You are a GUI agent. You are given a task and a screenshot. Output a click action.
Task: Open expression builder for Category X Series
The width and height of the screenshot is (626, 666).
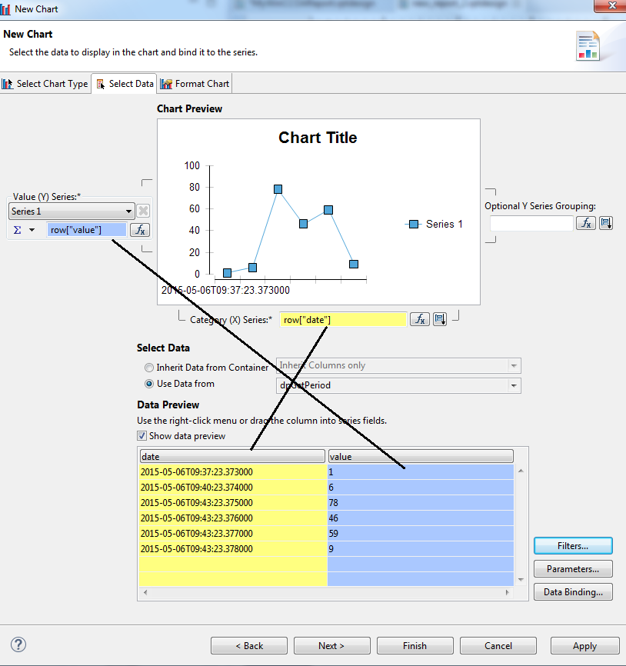(419, 320)
